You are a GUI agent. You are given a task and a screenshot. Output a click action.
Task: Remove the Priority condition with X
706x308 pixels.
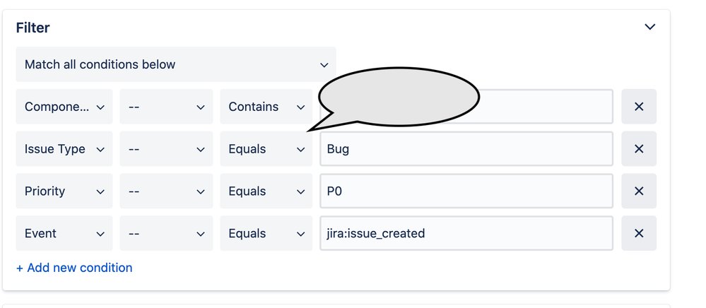639,191
